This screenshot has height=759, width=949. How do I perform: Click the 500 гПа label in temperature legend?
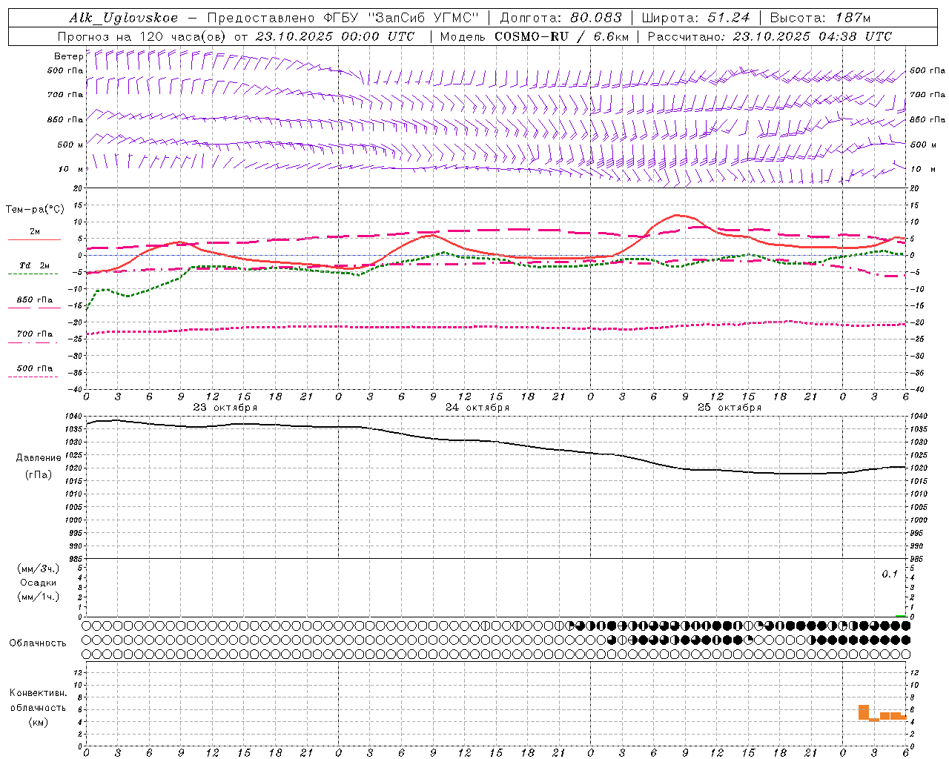[x=35, y=368]
